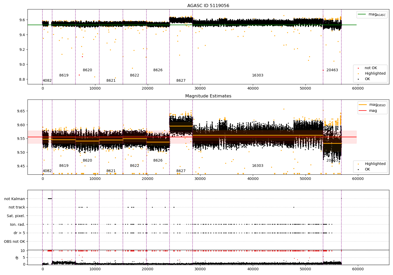Click y-axis tick 5 on bottom dr plot
The image size is (393, 275).
[24, 258]
